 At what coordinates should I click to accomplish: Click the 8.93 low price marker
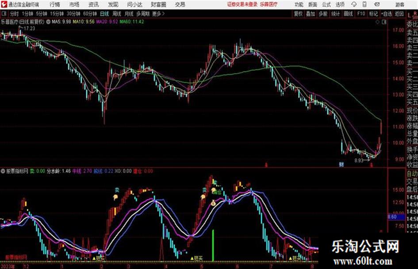pyautogui.click(x=359, y=161)
